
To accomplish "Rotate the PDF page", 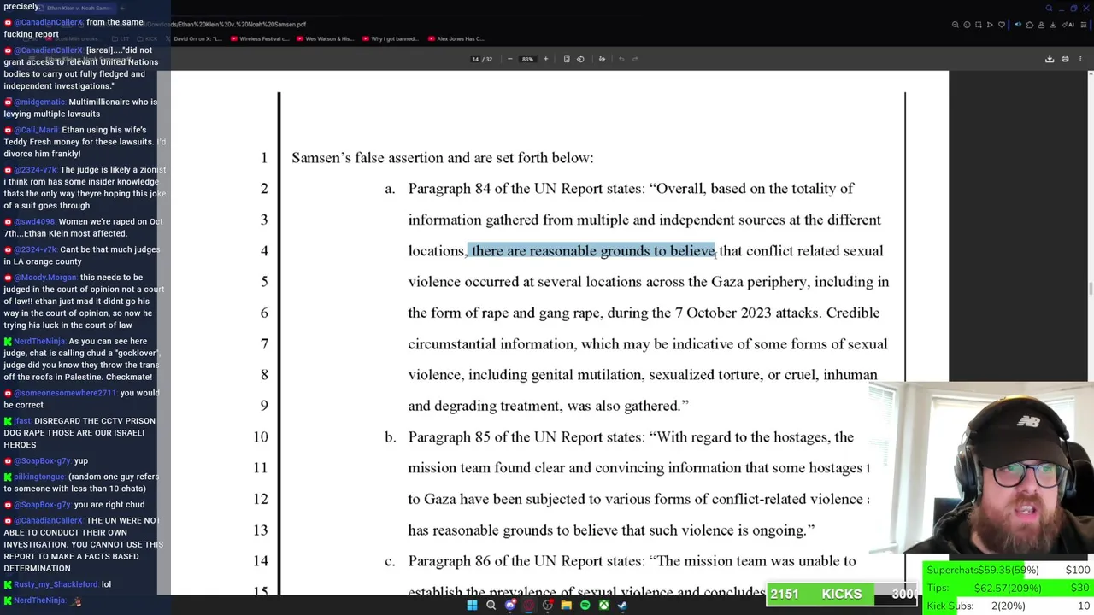I will pos(580,59).
